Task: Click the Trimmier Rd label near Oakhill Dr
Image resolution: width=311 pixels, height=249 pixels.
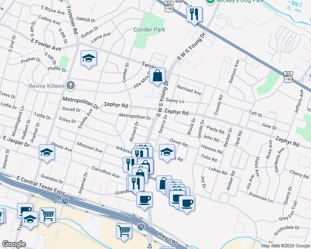Action: tap(72, 20)
